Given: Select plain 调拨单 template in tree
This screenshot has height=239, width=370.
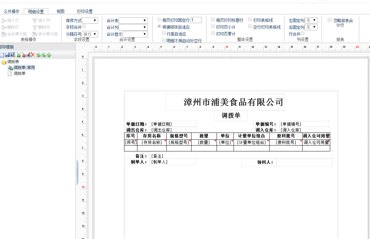Looking at the screenshot, I should (x=19, y=74).
